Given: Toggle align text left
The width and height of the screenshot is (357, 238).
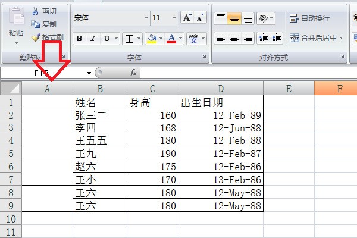Looking at the screenshot, I should click(x=221, y=38).
